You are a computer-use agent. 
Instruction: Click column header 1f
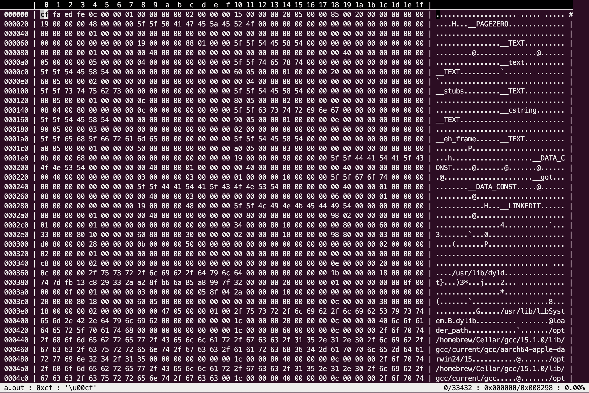(x=419, y=5)
